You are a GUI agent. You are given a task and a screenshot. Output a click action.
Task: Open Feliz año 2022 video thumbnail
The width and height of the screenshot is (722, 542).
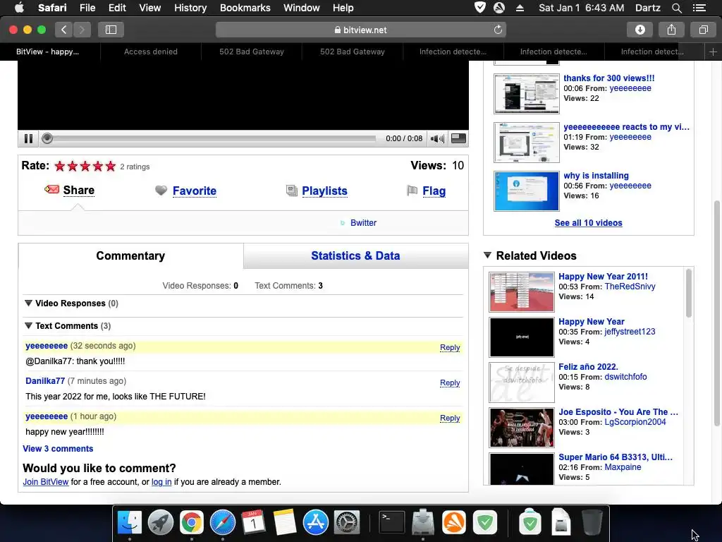point(522,382)
